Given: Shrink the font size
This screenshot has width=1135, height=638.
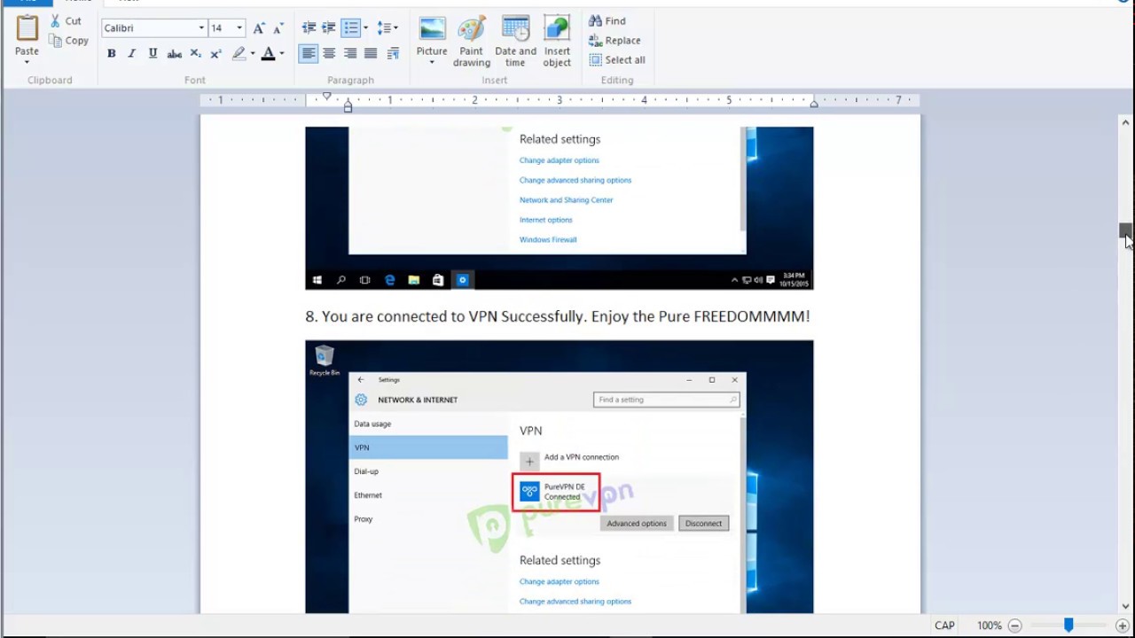Looking at the screenshot, I should (x=278, y=28).
